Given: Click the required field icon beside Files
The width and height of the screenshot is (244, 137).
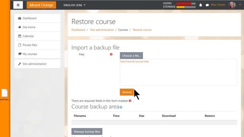Looking at the screenshot, I should [x=111, y=54].
